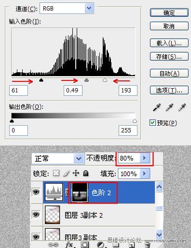Click the 色阶 2 levels adjustment thumbnail

coord(54,192)
